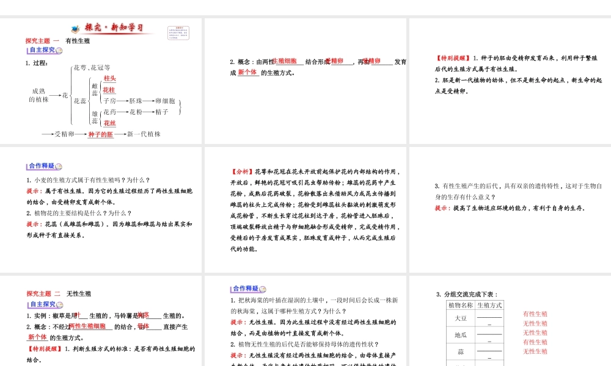
Task: Click the red 【分析】 label
Action: click(241, 171)
